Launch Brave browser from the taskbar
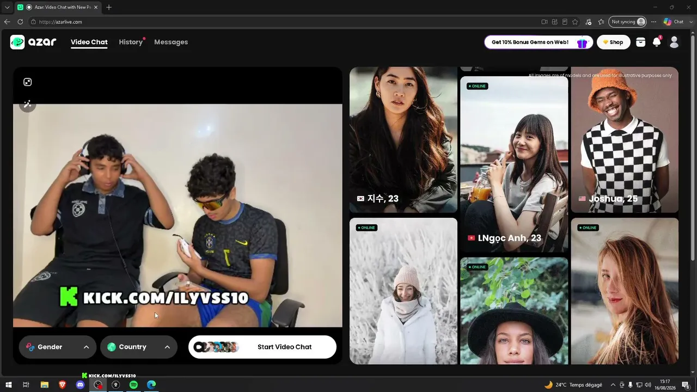The width and height of the screenshot is (697, 392). coord(62,385)
